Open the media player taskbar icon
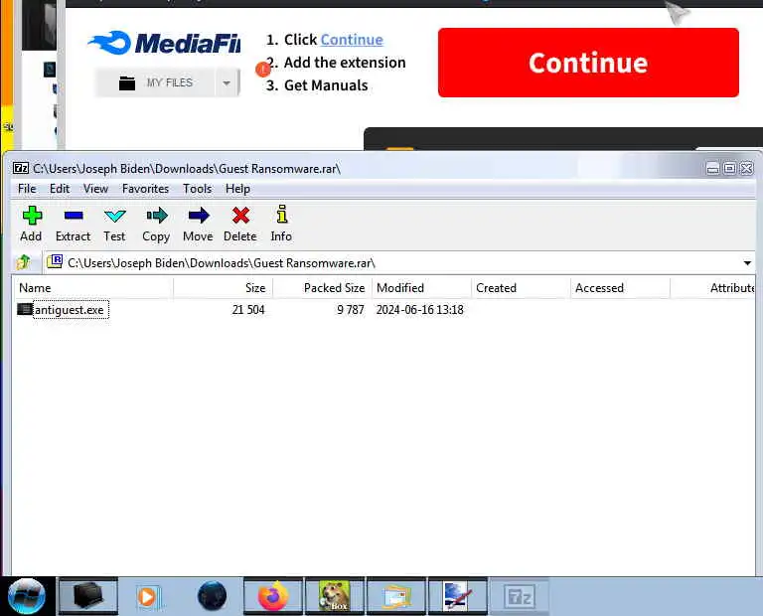 147,596
